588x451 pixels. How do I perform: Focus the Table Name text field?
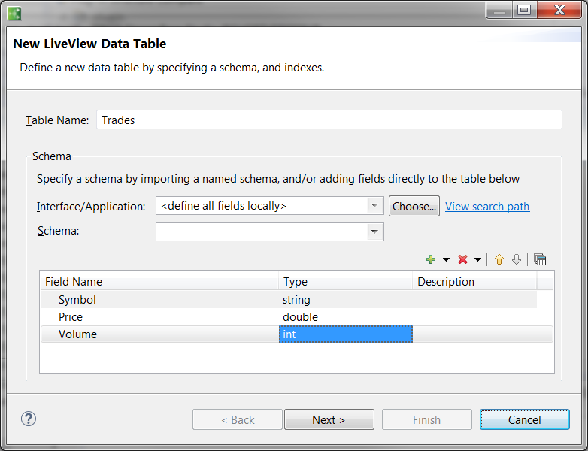[329, 120]
